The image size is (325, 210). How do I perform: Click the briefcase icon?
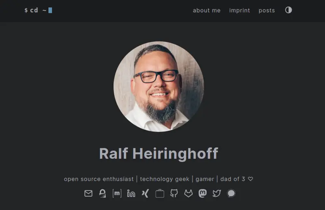[160, 193]
